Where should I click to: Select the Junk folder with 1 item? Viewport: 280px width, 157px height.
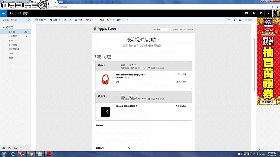click(x=16, y=36)
